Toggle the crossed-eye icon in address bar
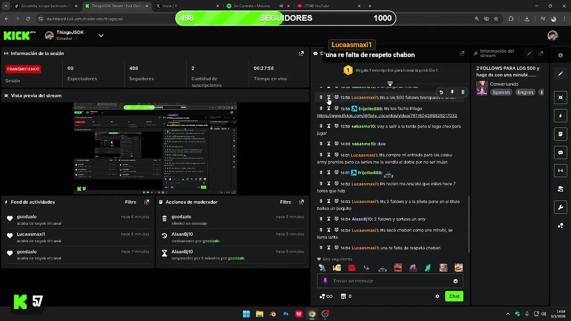Image resolution: width=571 pixels, height=321 pixels. pos(486,19)
